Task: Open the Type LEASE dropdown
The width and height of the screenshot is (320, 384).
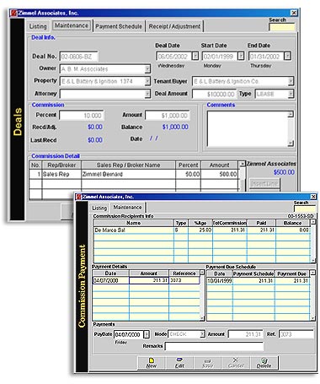Action: click(291, 94)
